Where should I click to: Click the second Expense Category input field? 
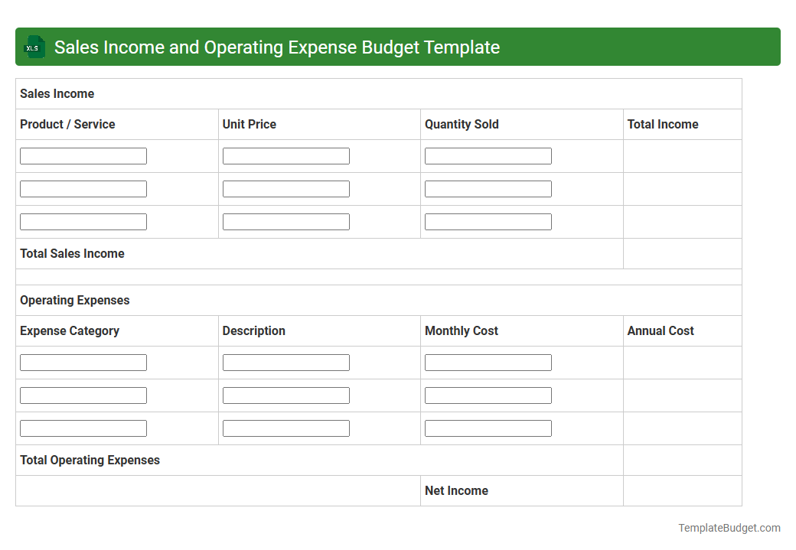(83, 395)
